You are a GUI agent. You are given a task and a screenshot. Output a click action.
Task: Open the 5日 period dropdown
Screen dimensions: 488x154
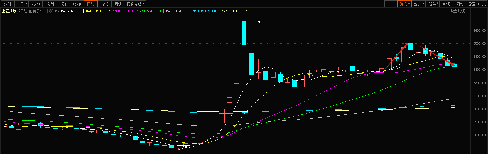point(23,4)
